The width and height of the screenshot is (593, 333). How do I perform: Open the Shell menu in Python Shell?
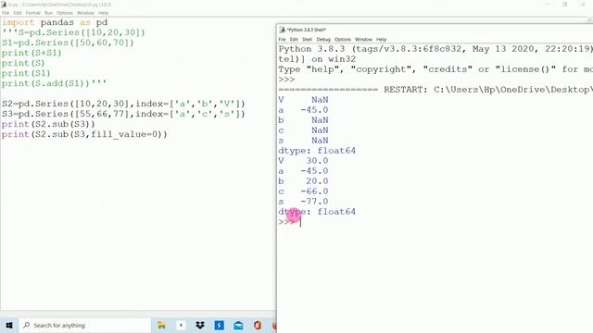click(307, 39)
